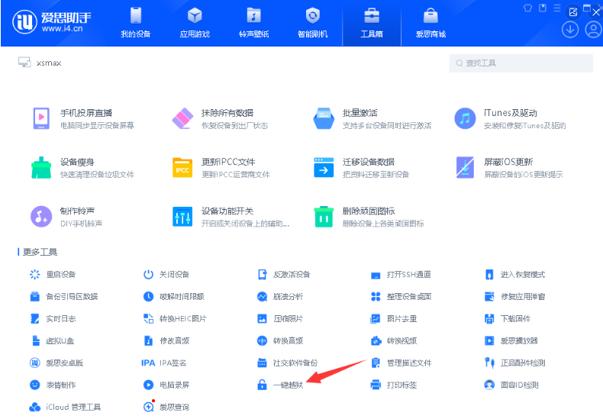This screenshot has height=419, width=603.
Task: Open 修复应用弹窗 tool
Action: [514, 297]
